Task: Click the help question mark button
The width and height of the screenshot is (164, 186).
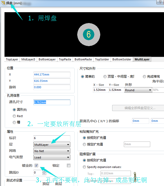Action: [160, 2]
